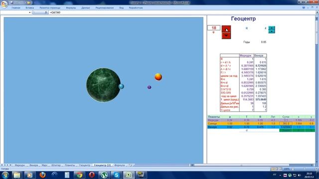Open the Данные ribbon tab

(86, 8)
